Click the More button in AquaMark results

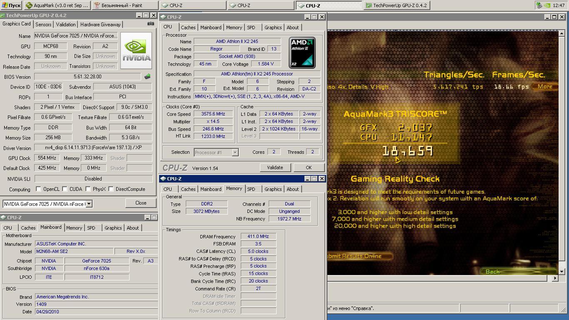point(545,87)
